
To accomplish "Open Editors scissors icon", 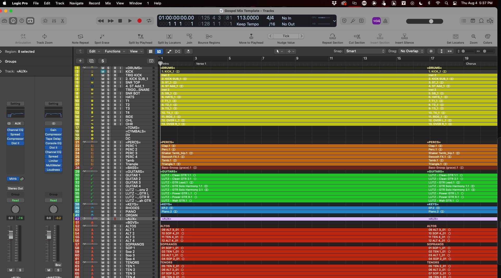I will [63, 21].
